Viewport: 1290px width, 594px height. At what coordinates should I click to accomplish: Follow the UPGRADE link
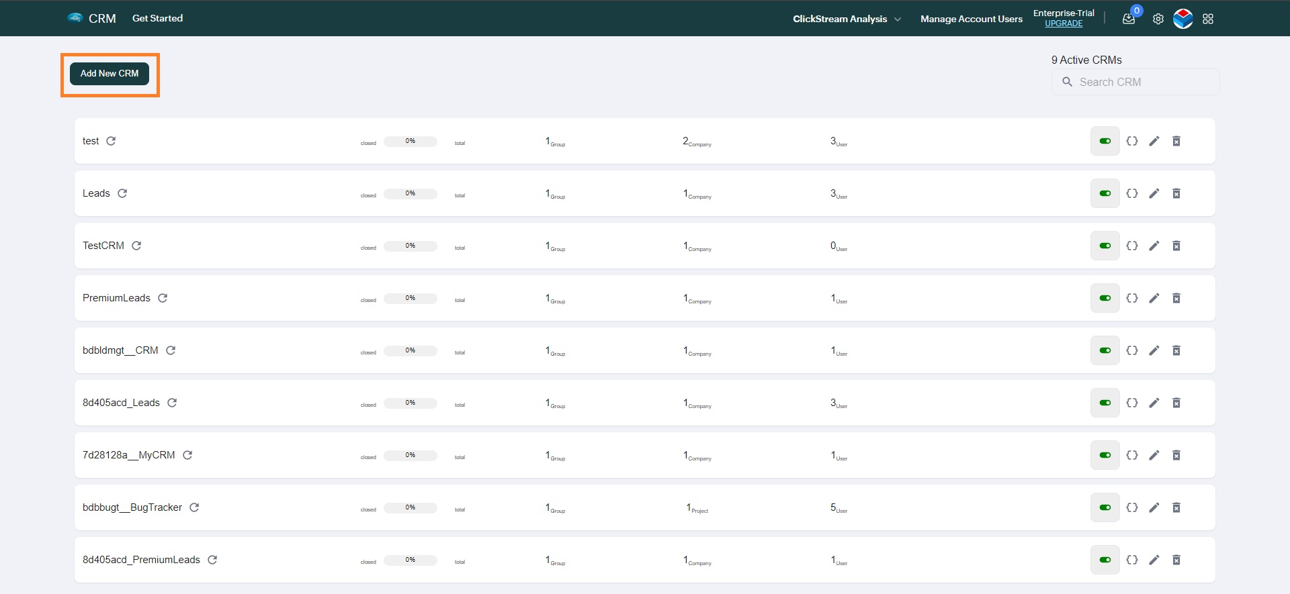1064,23
